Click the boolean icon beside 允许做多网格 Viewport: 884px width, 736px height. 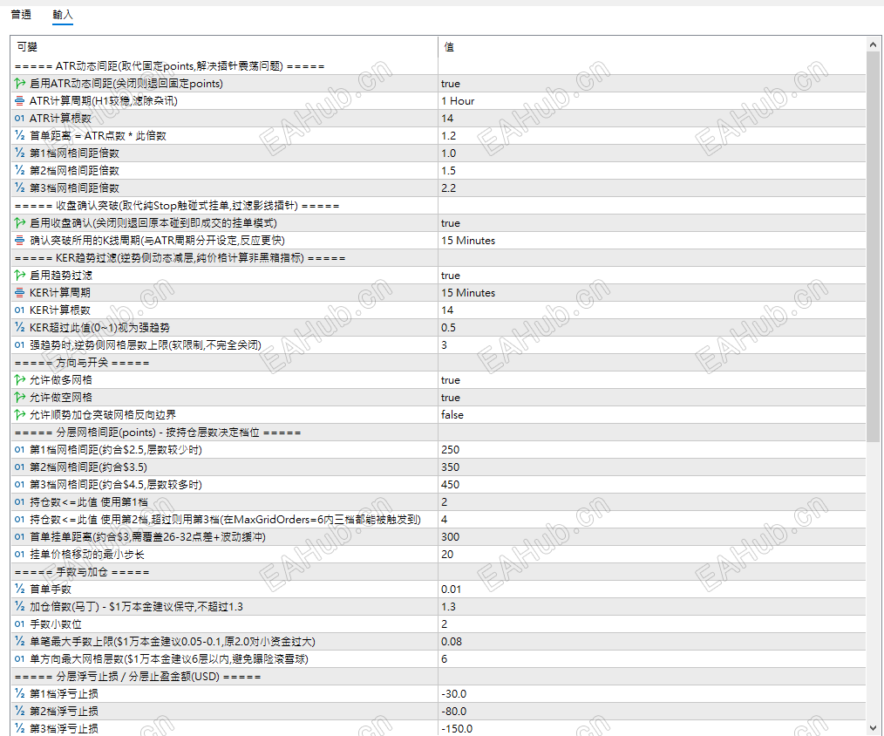[x=20, y=380]
